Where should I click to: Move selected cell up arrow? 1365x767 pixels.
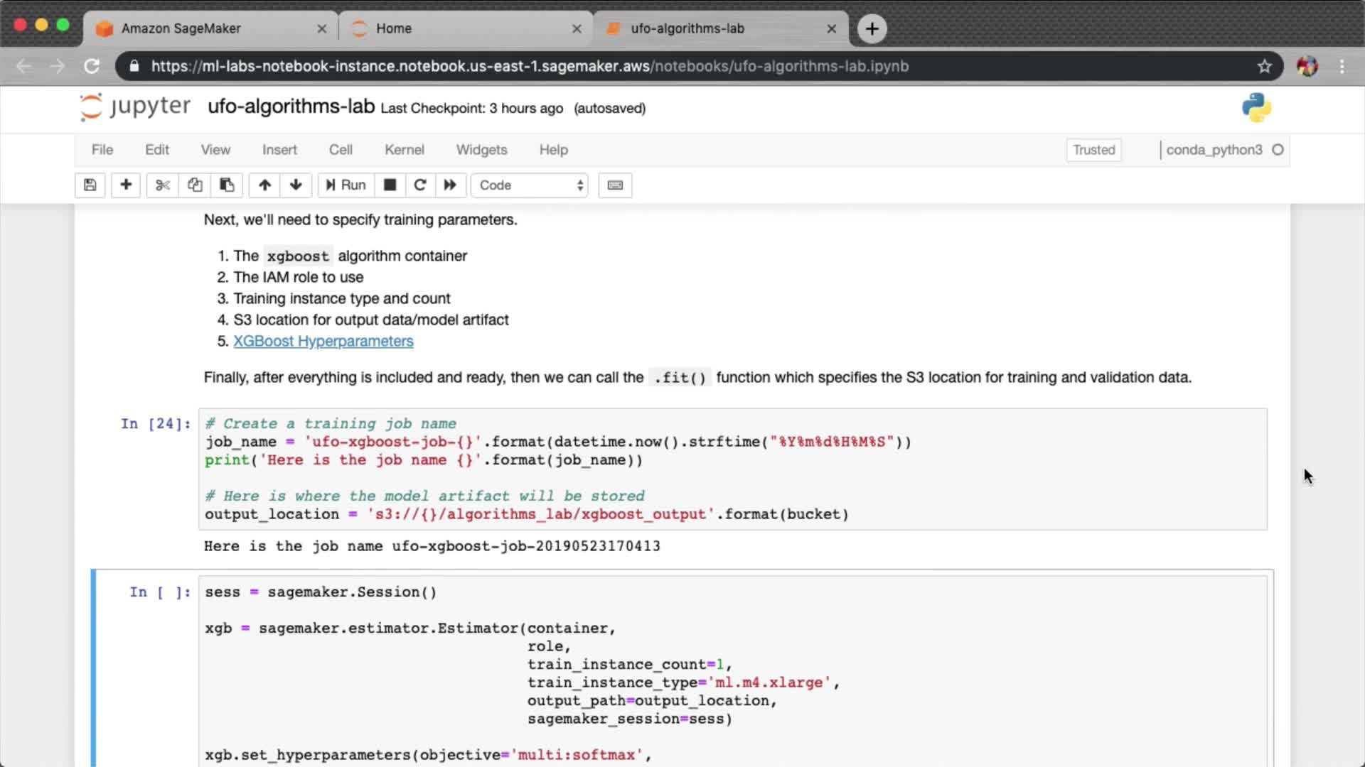click(264, 185)
